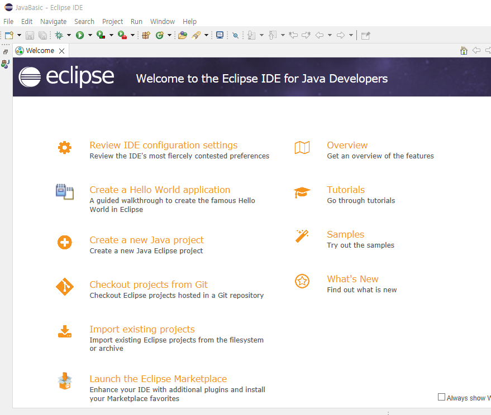Image resolution: width=491 pixels, height=415 pixels.
Task: Open the Edit menu
Action: pyautogui.click(x=27, y=22)
